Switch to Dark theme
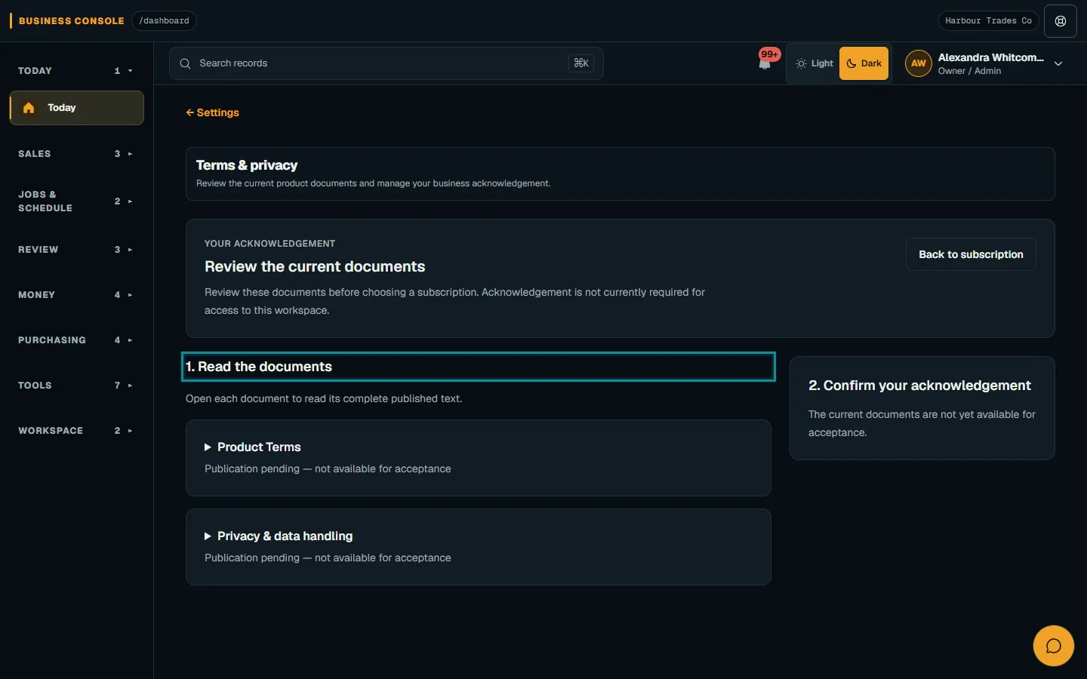The image size is (1087, 679). (864, 63)
